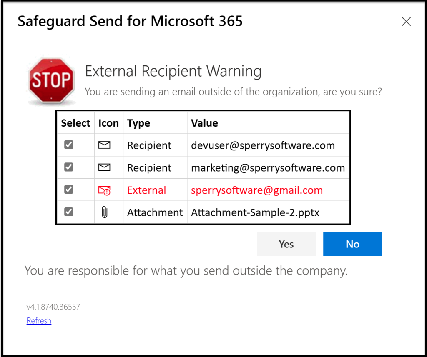This screenshot has width=427, height=357.
Task: Uncheck the devuser@sperrysoftware.com recipient checkbox
Action: pyautogui.click(x=69, y=145)
